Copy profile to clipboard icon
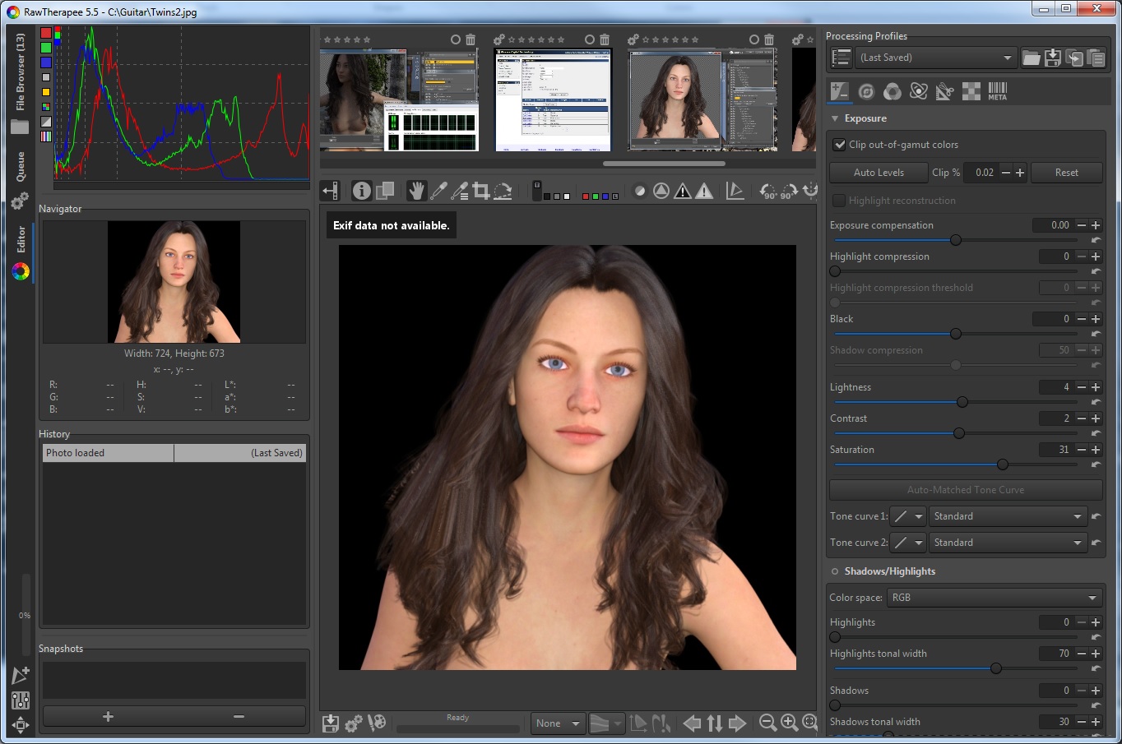Image resolution: width=1122 pixels, height=744 pixels. [x=1074, y=58]
